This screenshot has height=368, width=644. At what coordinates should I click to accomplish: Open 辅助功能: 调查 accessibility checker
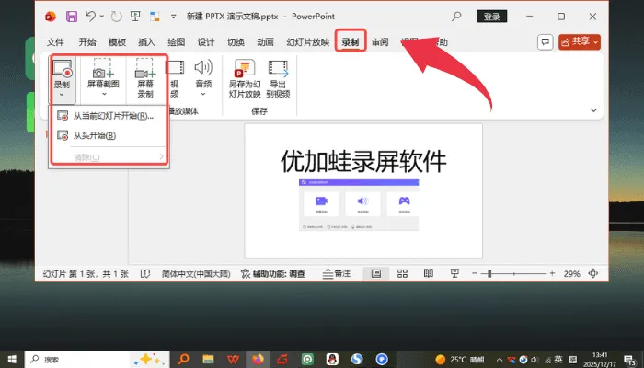point(272,274)
